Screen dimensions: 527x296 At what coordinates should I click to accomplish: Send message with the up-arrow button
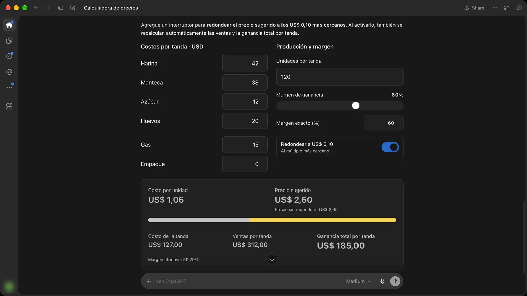point(395,281)
